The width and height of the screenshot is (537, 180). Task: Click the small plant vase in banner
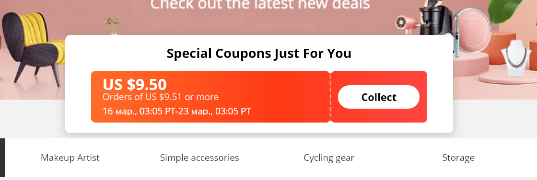click(x=113, y=26)
